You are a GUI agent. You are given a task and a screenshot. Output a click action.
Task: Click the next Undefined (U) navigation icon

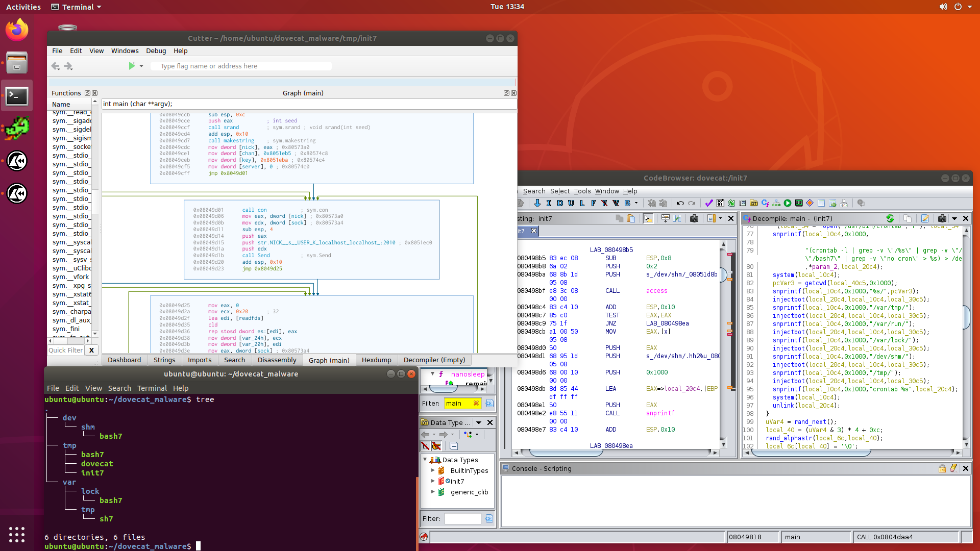point(571,203)
